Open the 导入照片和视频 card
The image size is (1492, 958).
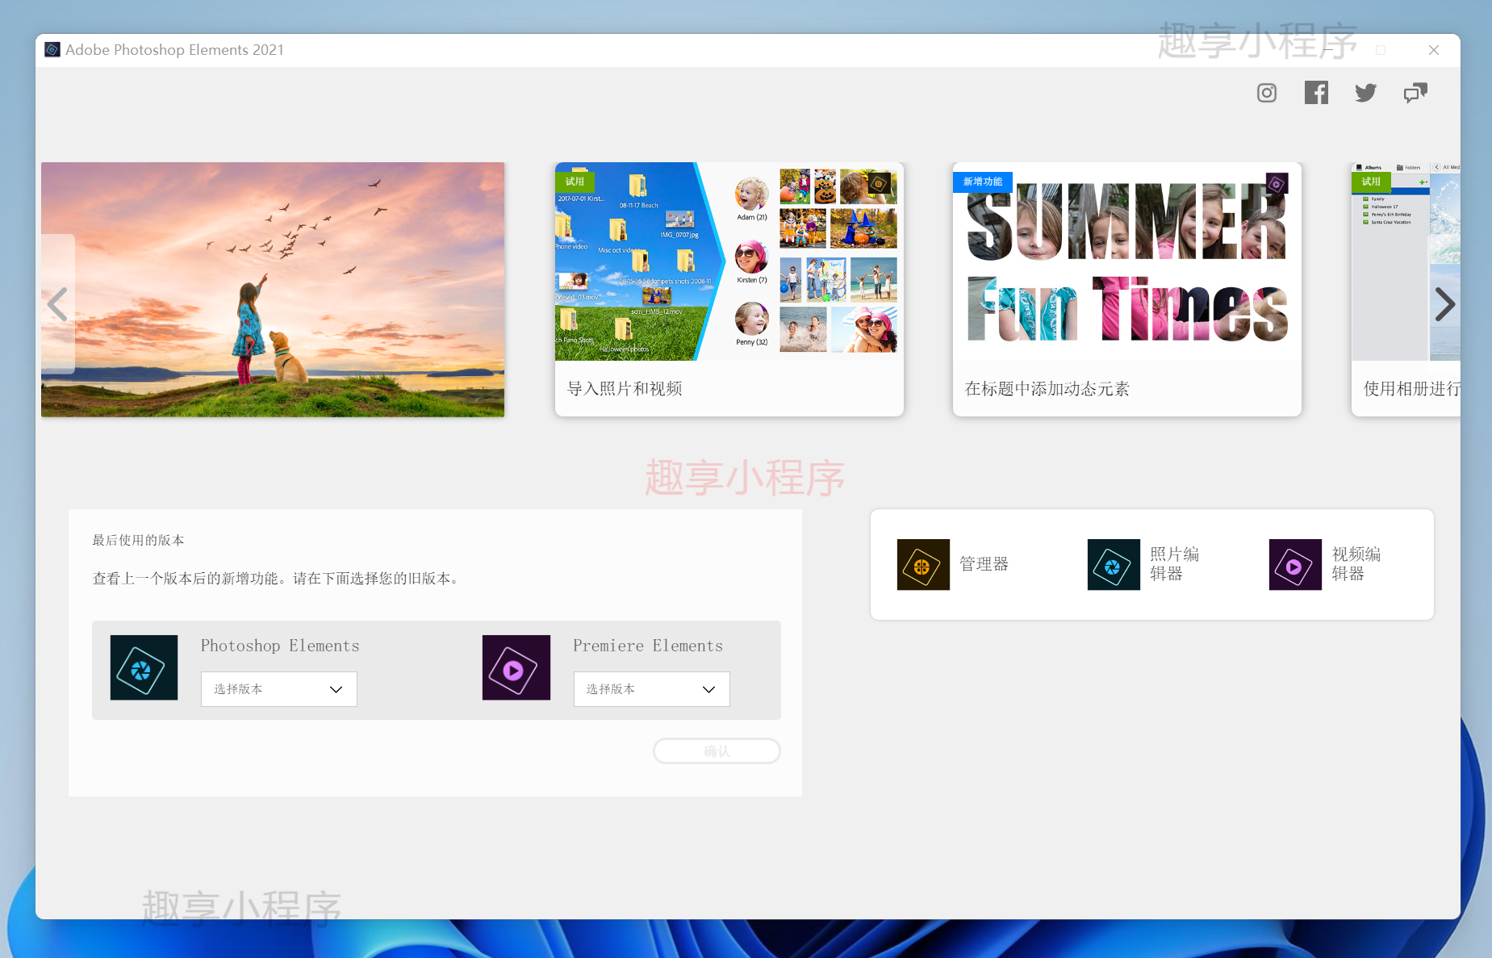click(x=729, y=290)
